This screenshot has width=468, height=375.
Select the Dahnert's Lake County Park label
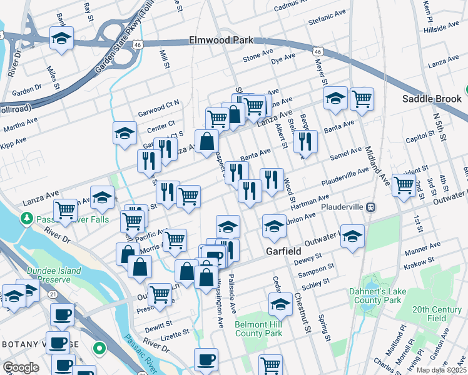pyautogui.click(x=377, y=296)
